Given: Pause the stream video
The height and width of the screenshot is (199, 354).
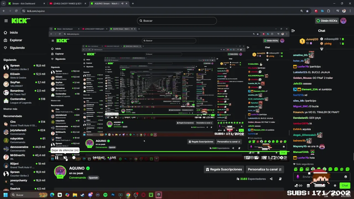Looking at the screenshot, I should tap(57, 158).
